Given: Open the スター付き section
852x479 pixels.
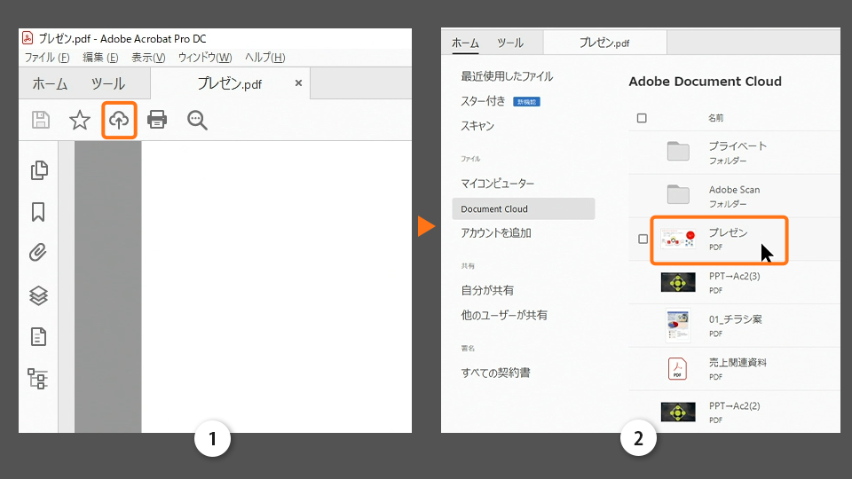Looking at the screenshot, I should [x=483, y=101].
